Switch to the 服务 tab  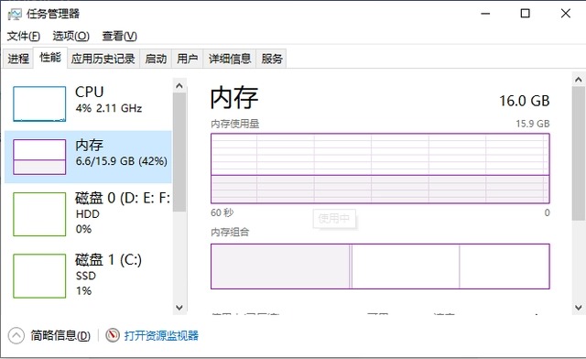point(272,59)
